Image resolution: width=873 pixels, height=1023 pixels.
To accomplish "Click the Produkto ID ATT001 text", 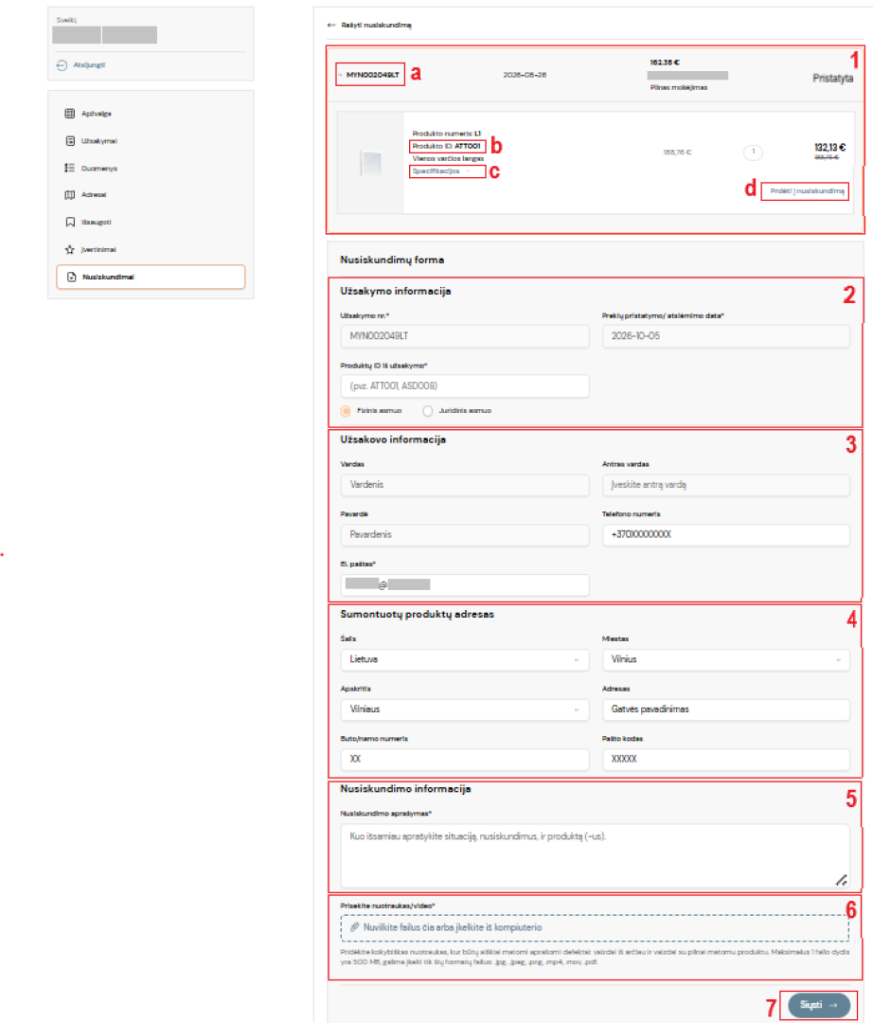I will [x=447, y=146].
